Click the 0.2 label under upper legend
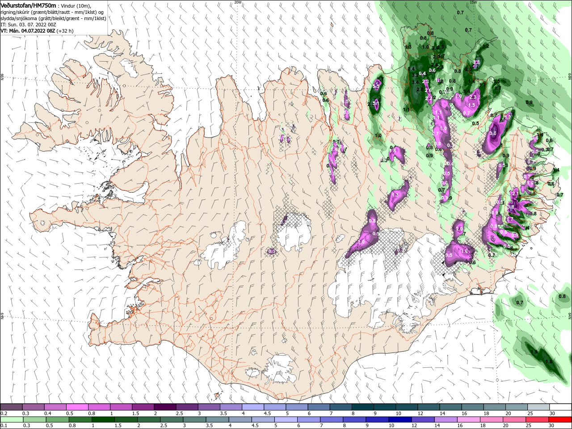Screen dimensions: 572x429 tap(4, 413)
